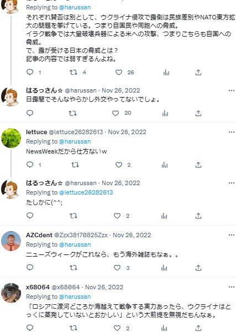
Task: Open lettuce's green leaf avatar
Action: click(11, 138)
